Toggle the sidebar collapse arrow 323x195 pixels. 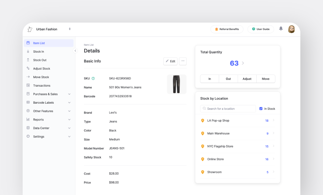click(75, 51)
